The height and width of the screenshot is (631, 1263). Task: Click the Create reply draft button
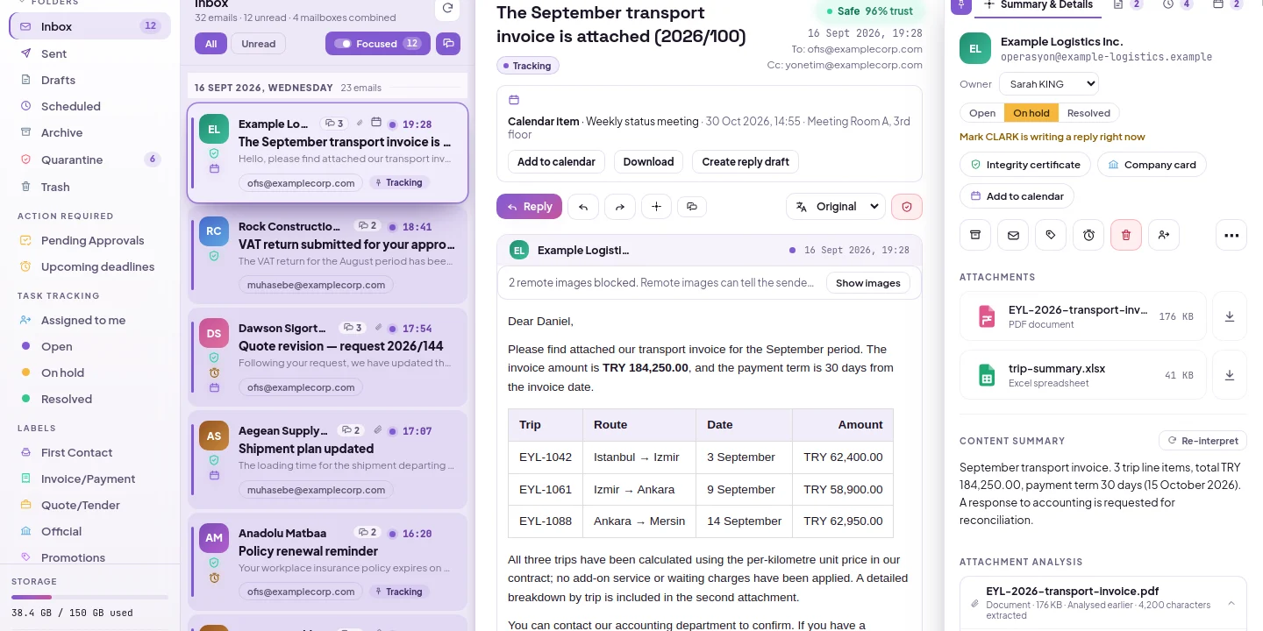click(x=746, y=161)
